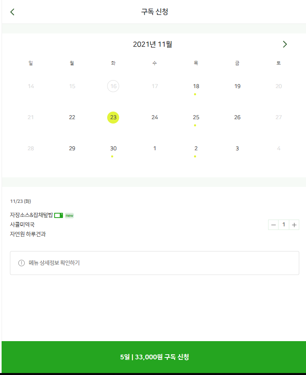Viewport: 306px width, 375px height.
Task: Select December 2 with the dot marker
Action: (x=196, y=149)
